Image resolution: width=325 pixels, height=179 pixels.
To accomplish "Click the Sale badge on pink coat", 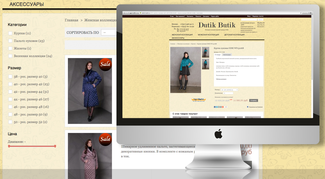I will point(105,139).
